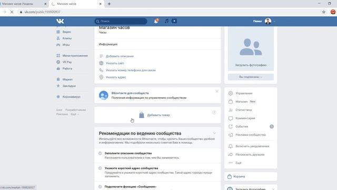Viewport: 337px width, 190px height.
Task: Close the active Магазин часов tab
Action: (x=101, y=4)
